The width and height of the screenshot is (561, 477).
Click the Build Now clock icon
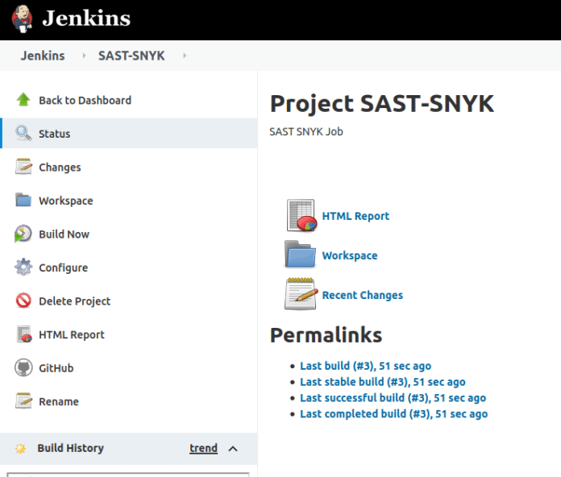[x=23, y=234]
